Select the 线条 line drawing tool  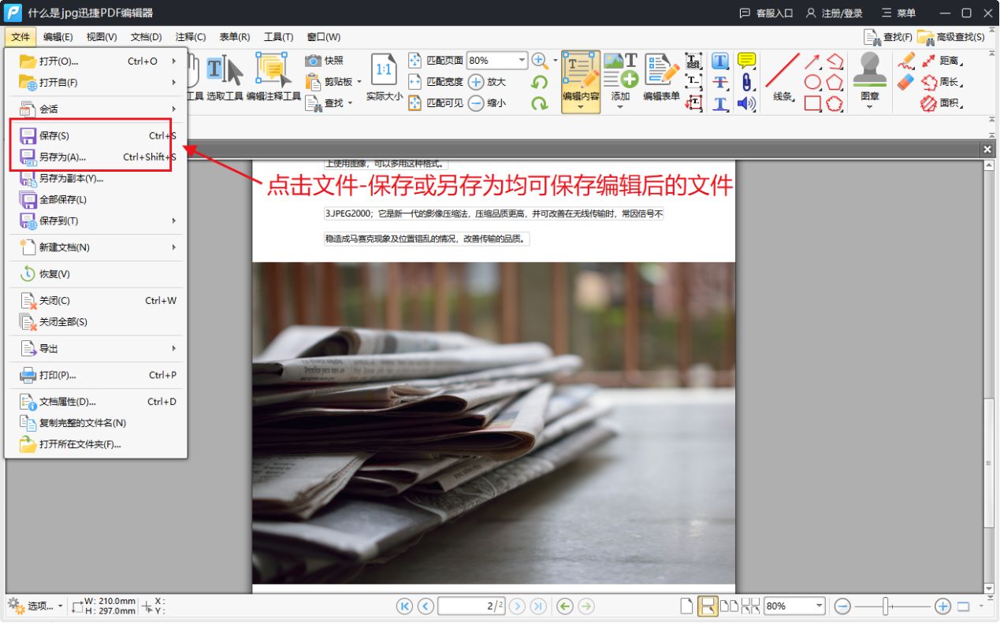point(782,77)
